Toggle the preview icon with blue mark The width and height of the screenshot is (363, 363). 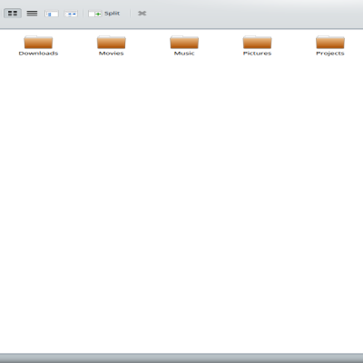click(52, 14)
